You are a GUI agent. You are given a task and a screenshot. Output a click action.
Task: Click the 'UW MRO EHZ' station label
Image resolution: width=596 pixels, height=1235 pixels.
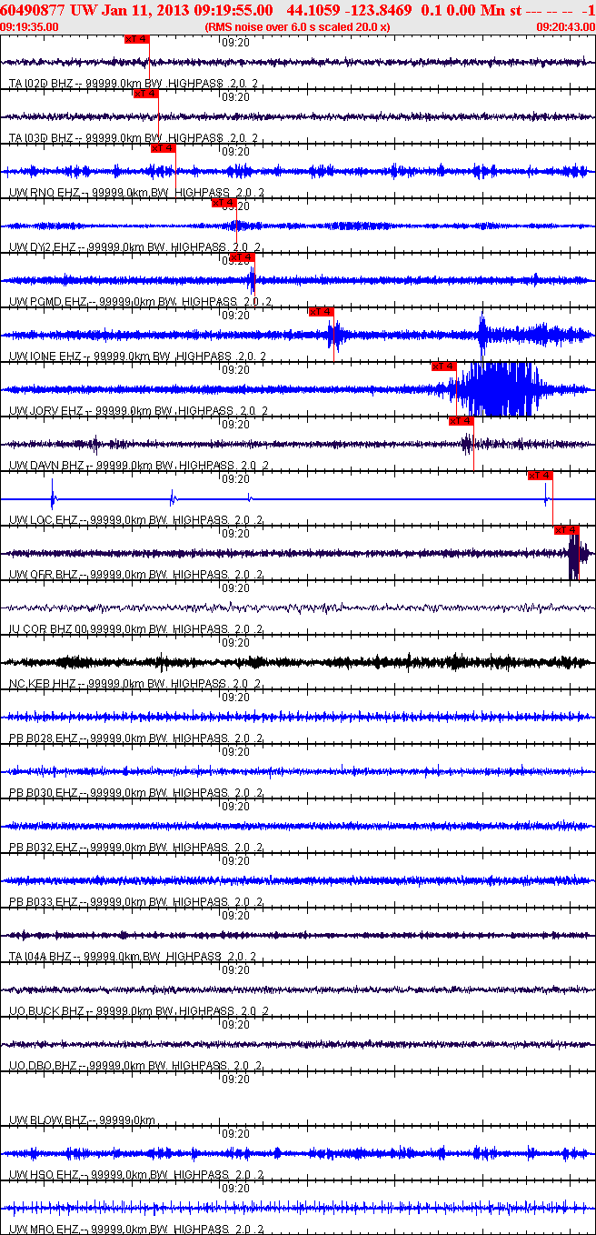45,1230
